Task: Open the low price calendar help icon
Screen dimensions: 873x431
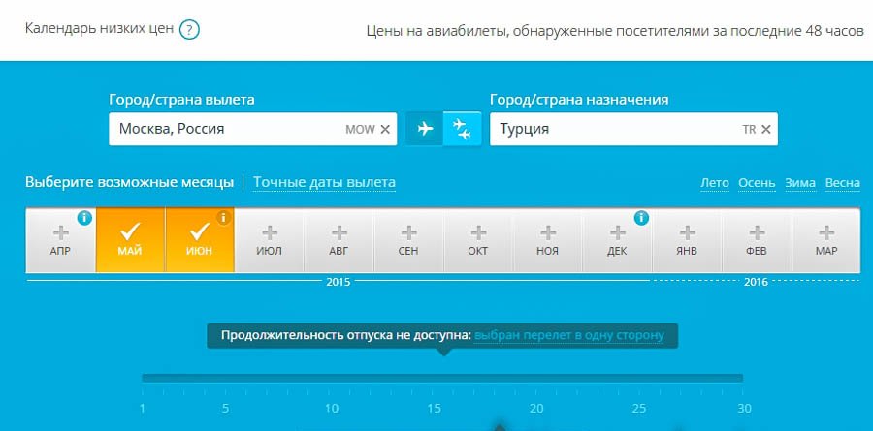Action: 189,29
